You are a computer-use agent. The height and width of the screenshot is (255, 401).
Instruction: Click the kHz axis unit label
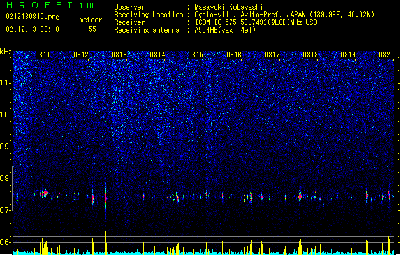pyautogui.click(x=6, y=52)
